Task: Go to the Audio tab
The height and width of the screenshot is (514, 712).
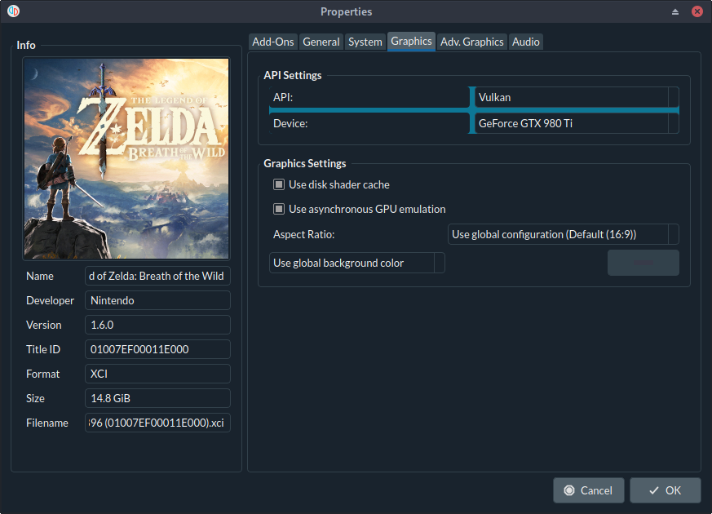Action: [x=525, y=42]
